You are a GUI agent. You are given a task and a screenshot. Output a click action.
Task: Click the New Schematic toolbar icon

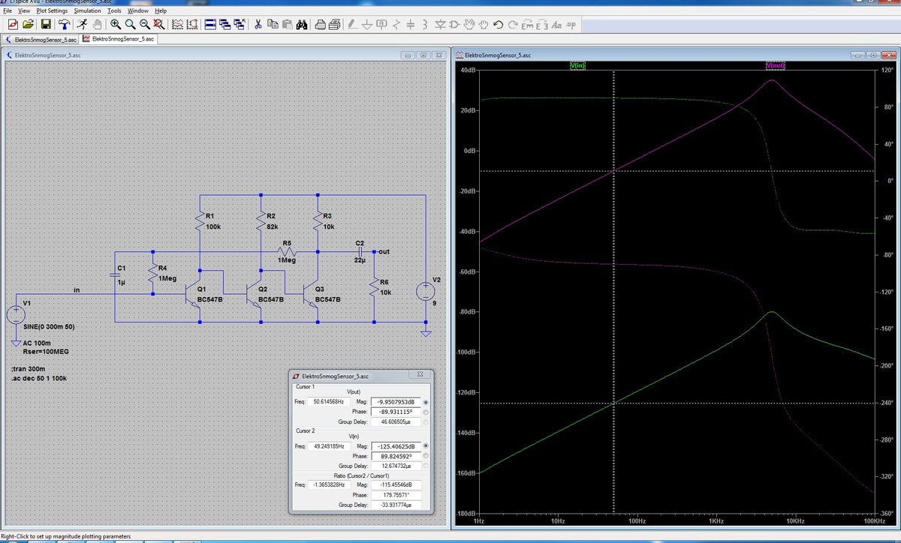13,24
